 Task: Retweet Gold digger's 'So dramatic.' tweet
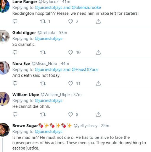43,52
